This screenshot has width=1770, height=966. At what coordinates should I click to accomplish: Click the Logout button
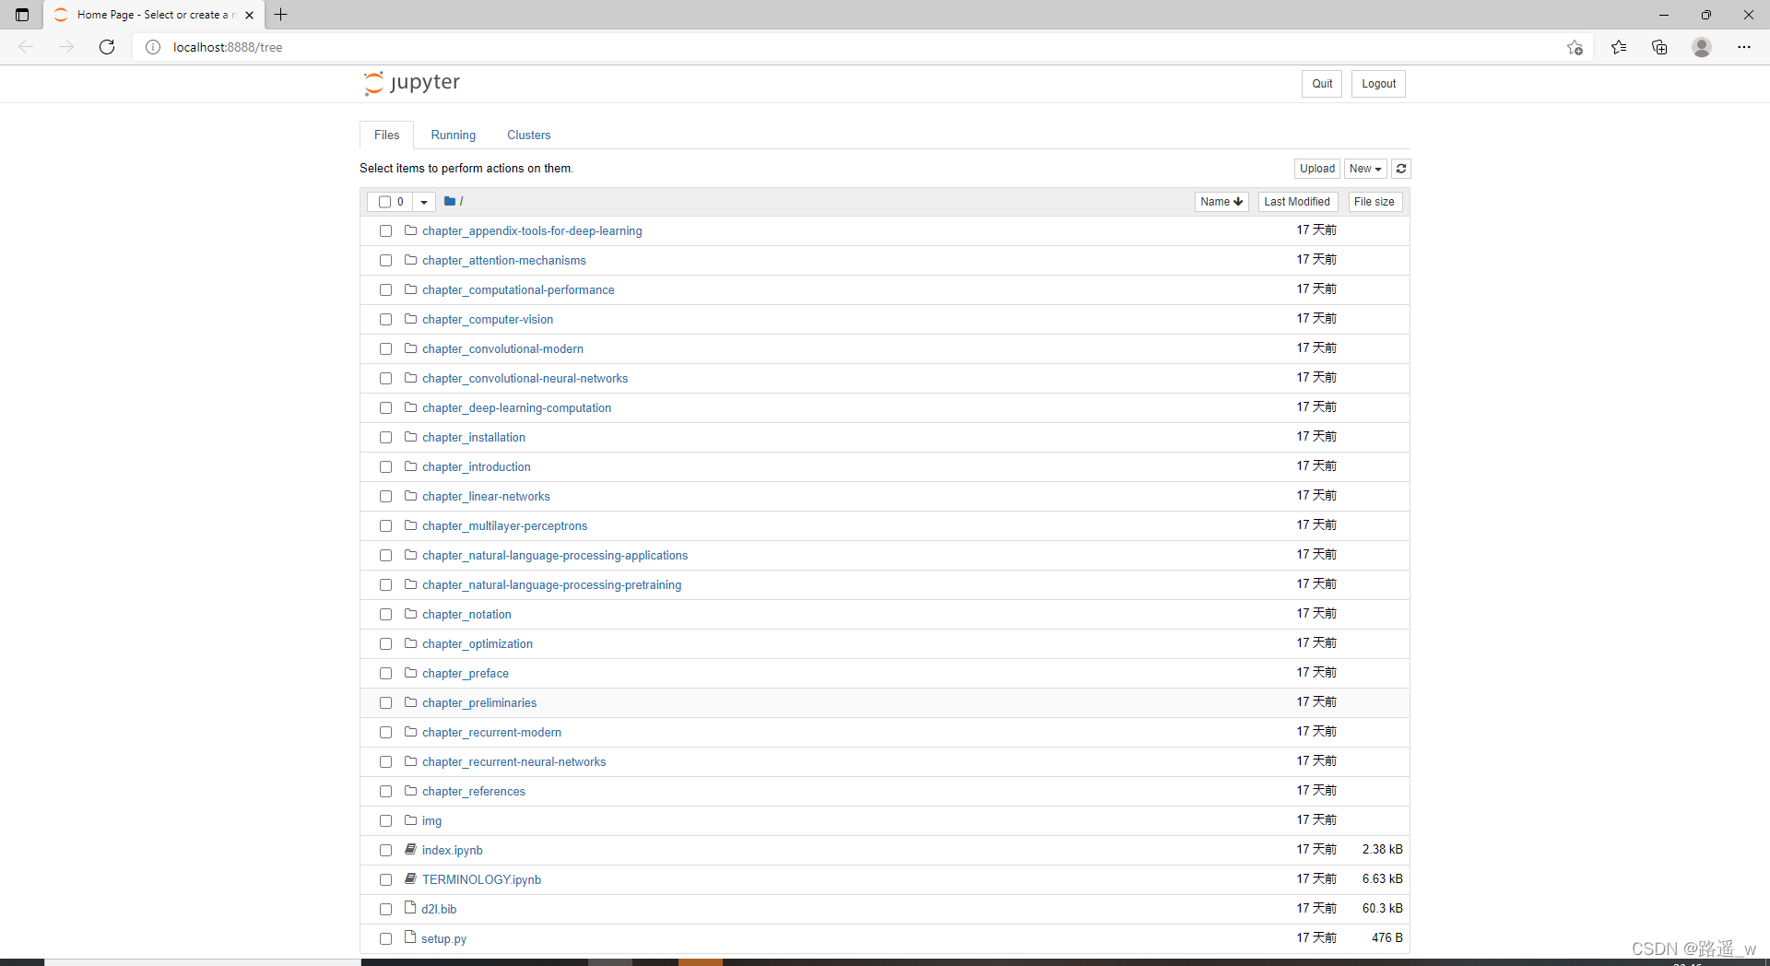(1378, 84)
